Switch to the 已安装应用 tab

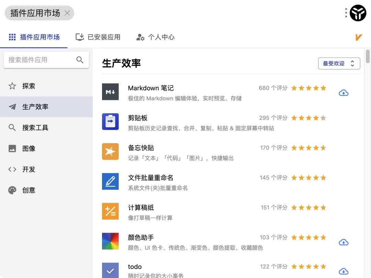pyautogui.click(x=98, y=37)
